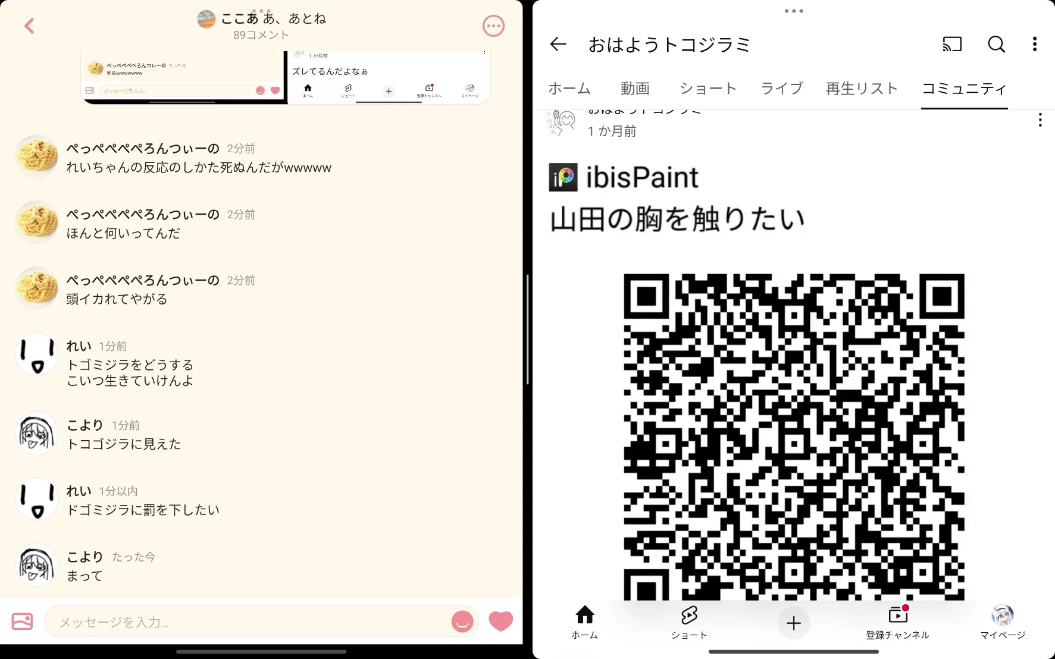Select username こより above 'トコゴジラに見えた'
The image size is (1055, 659).
click(x=85, y=425)
